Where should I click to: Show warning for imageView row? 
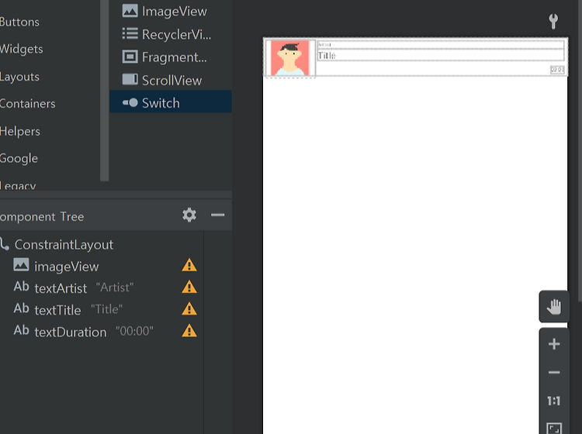[189, 265]
